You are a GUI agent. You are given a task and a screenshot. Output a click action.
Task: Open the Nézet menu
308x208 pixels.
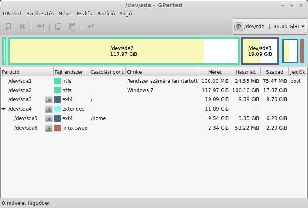(65, 14)
